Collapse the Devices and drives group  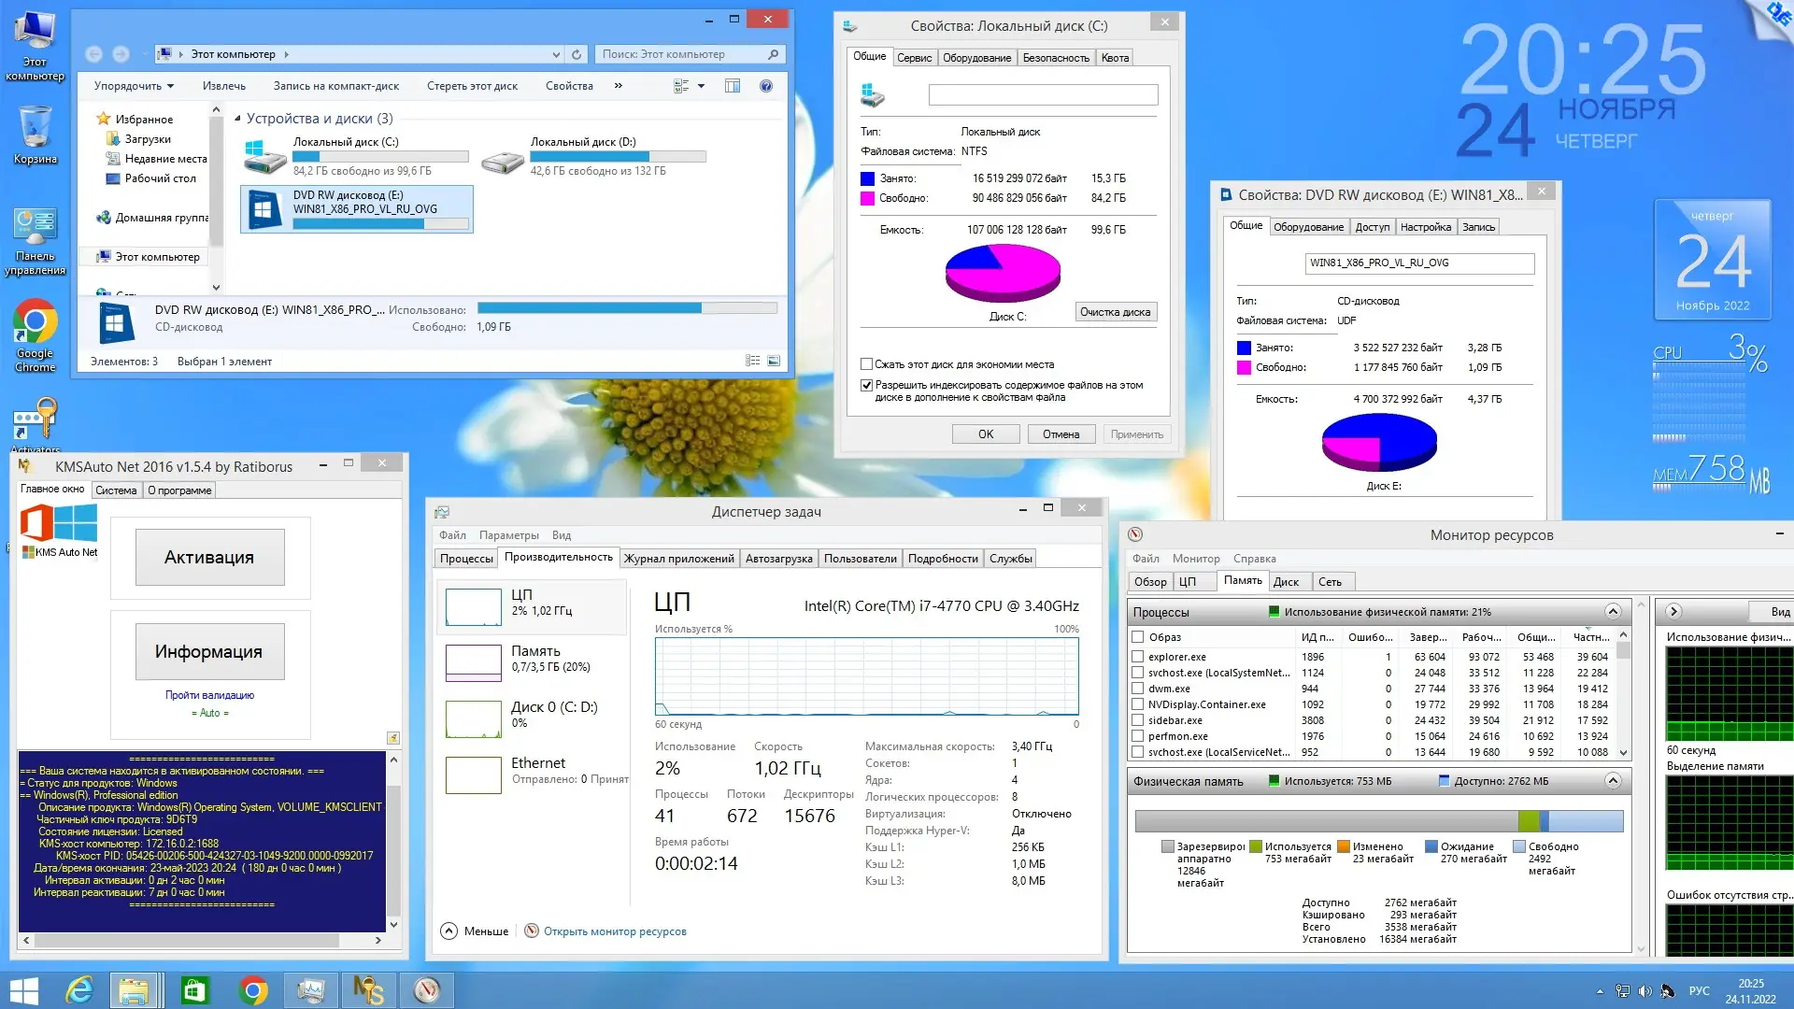[237, 119]
